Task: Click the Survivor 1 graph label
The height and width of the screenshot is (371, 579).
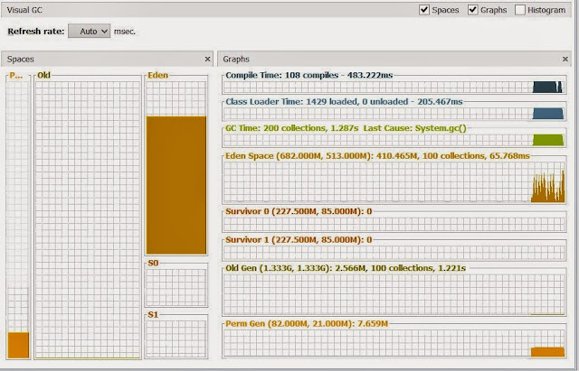Action: pyautogui.click(x=299, y=240)
